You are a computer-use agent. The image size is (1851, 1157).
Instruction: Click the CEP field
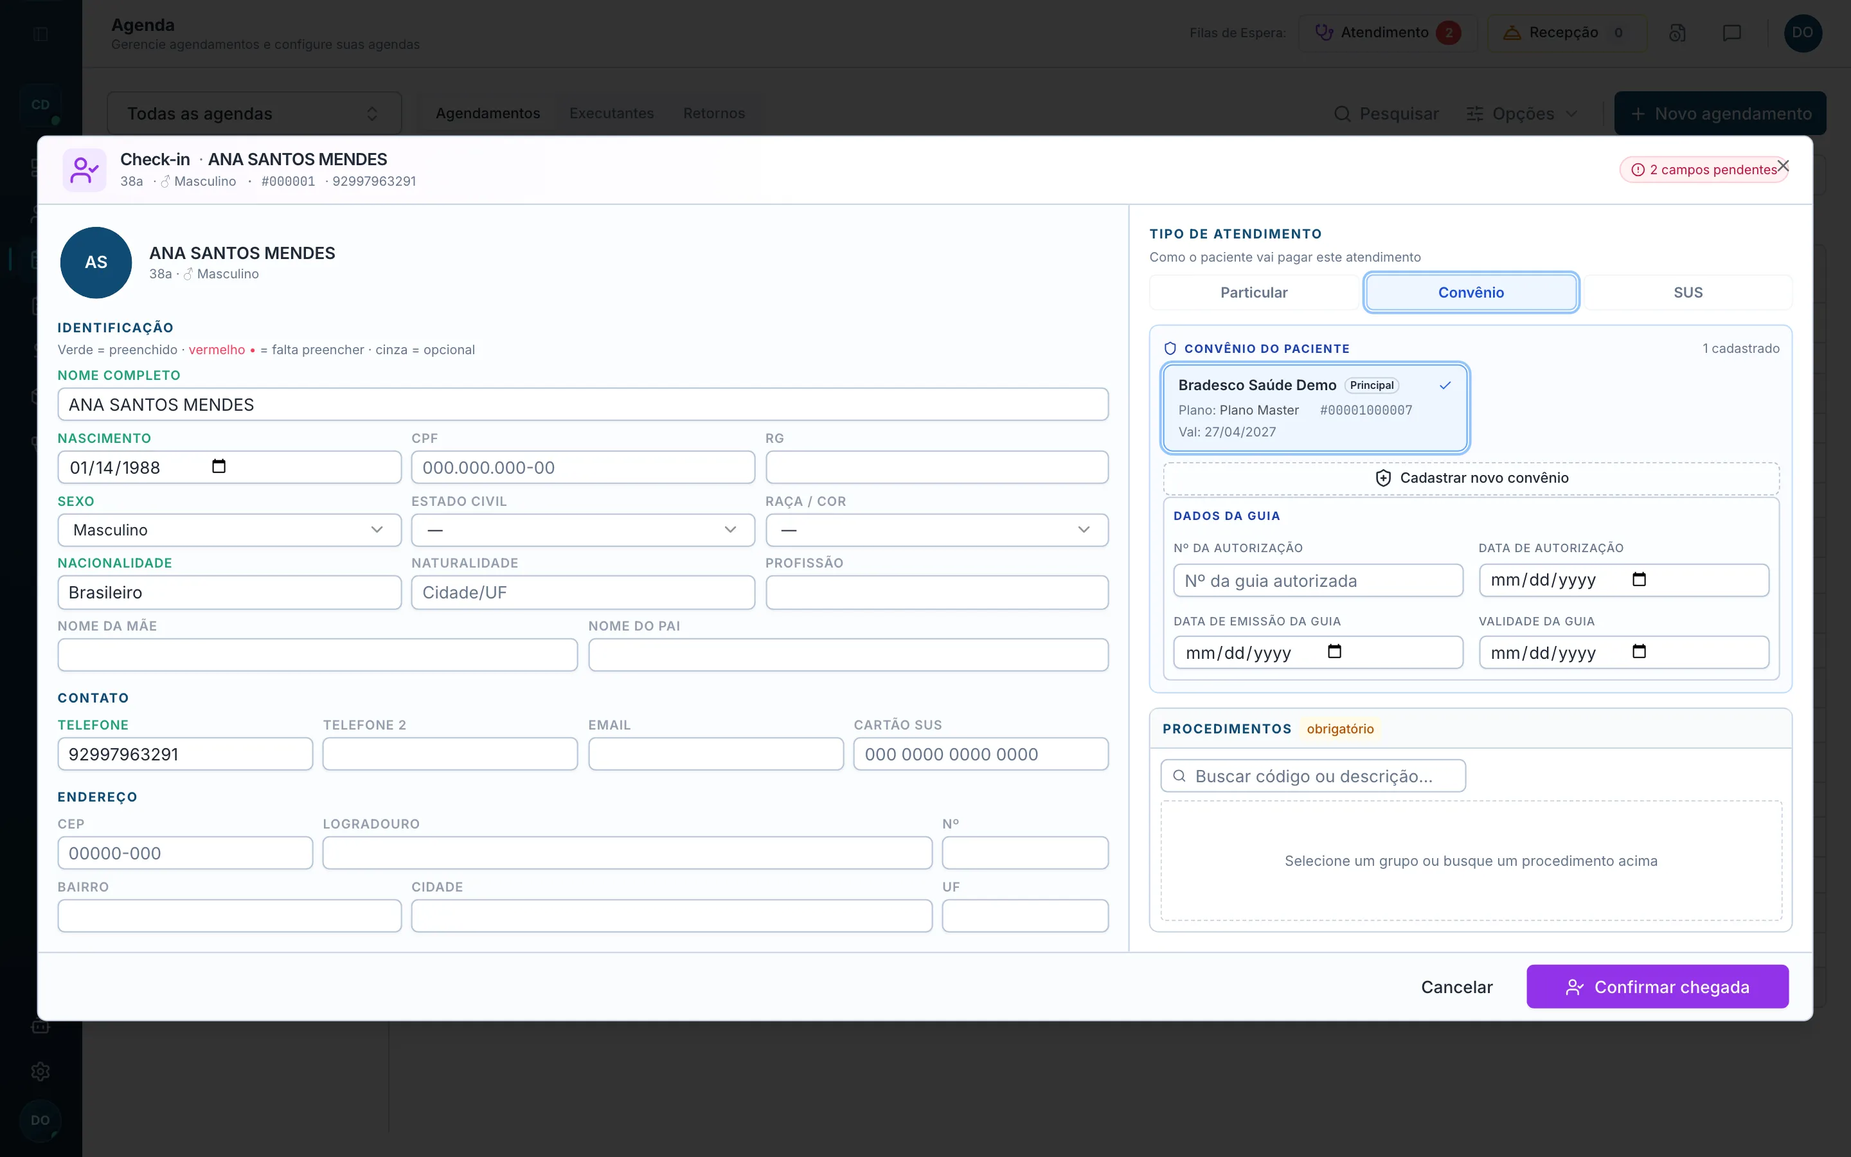click(185, 852)
